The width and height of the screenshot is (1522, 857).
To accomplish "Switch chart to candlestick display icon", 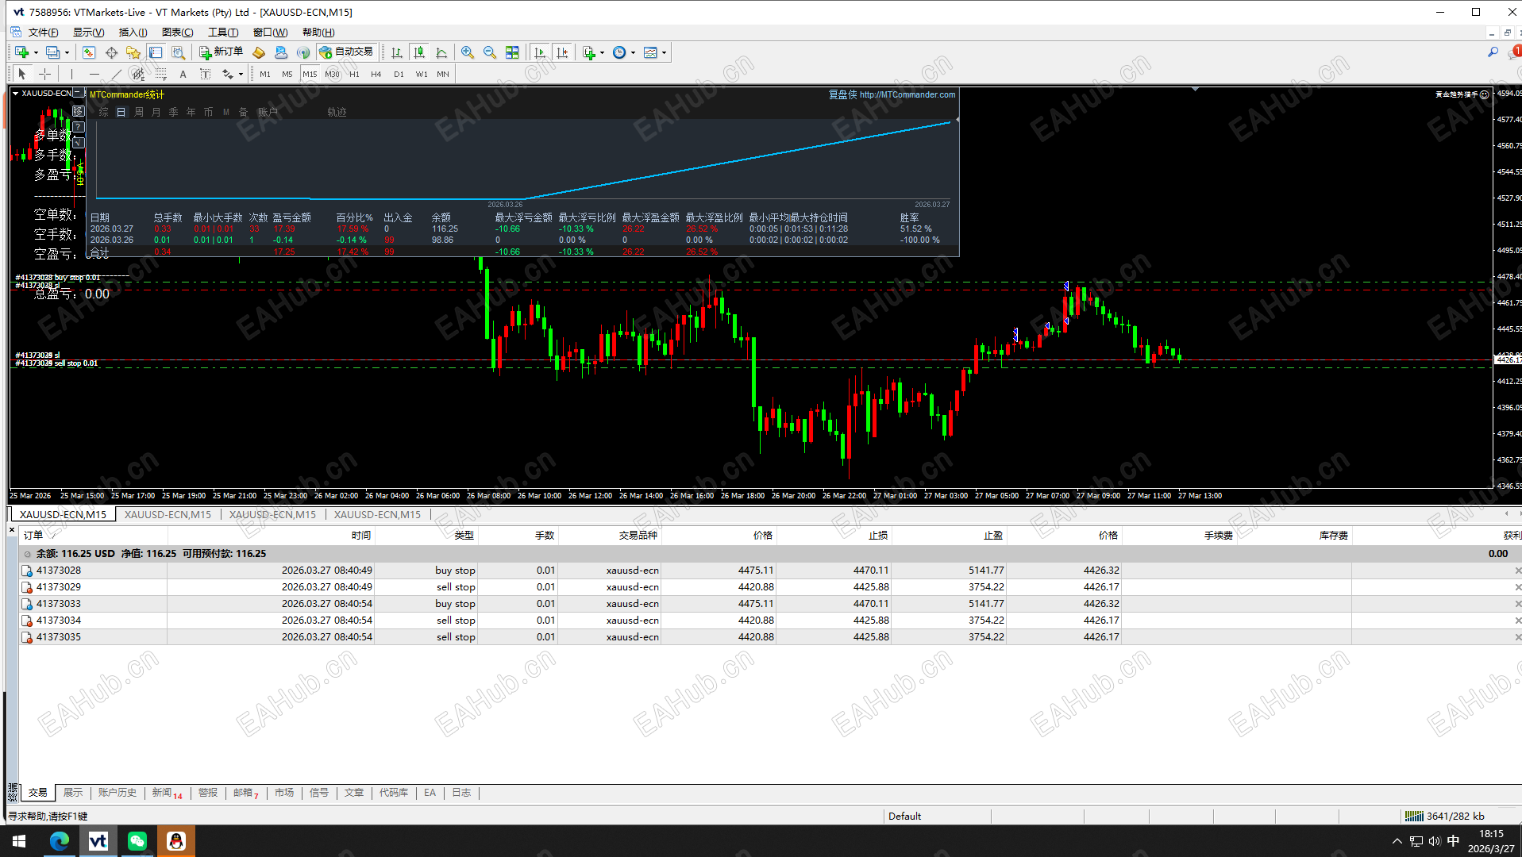I will pyautogui.click(x=419, y=52).
